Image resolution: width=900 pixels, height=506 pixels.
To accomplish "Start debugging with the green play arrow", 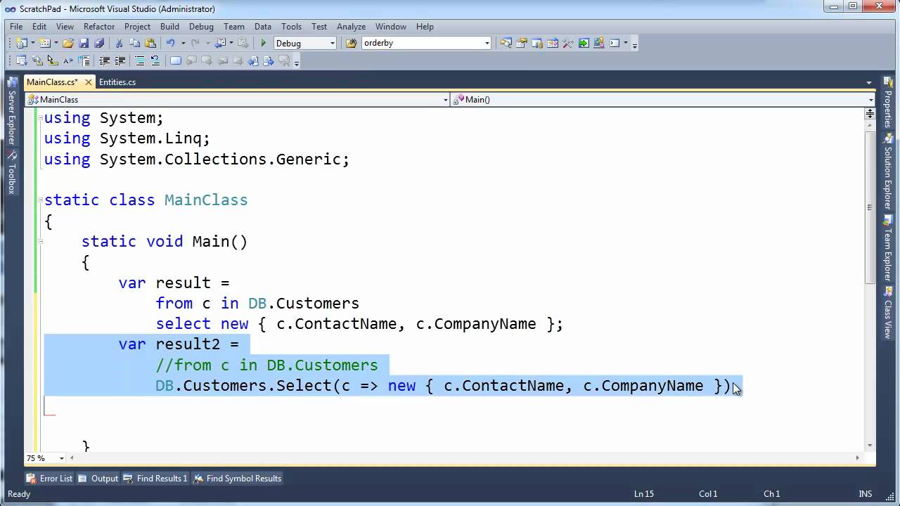I will (264, 43).
